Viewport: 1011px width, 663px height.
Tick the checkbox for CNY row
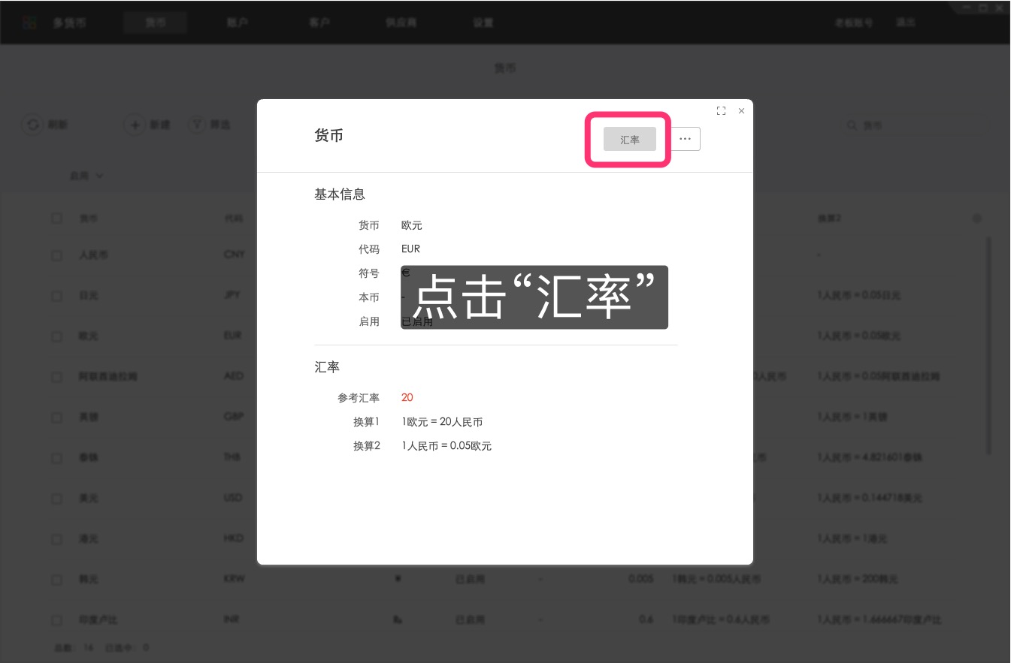click(x=57, y=255)
